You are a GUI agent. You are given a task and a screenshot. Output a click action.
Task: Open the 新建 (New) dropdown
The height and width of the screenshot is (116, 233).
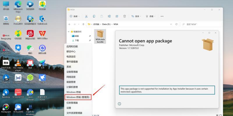pos(75,17)
